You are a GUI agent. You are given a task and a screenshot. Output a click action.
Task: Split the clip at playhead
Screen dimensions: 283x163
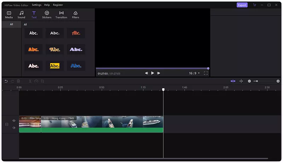tap(30, 81)
